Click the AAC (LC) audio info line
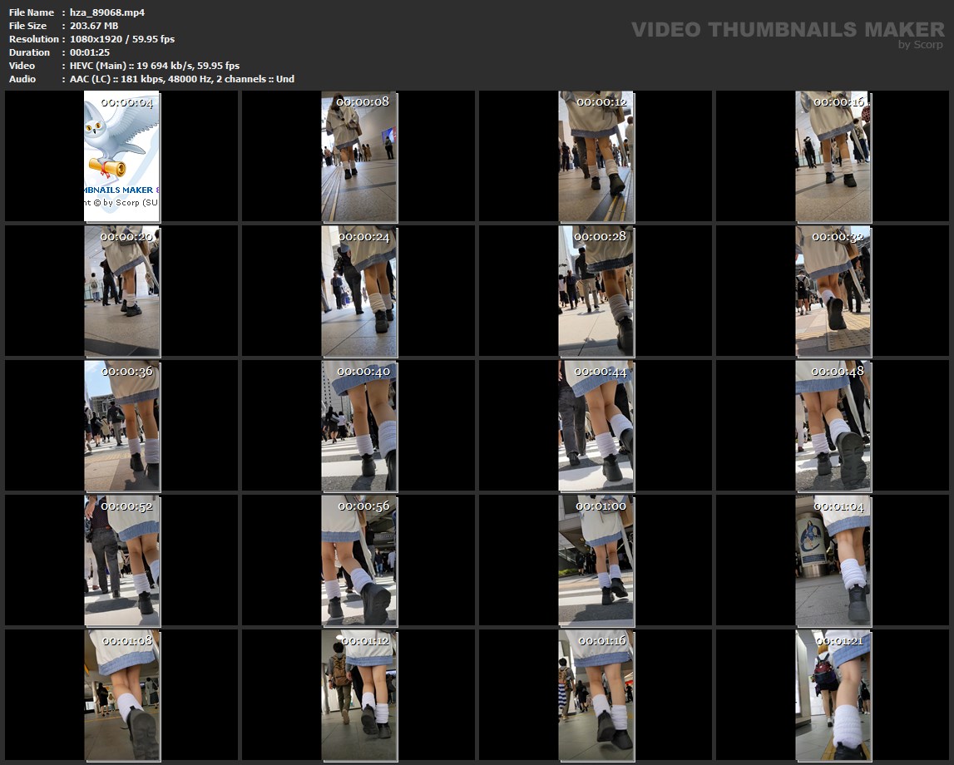Screen dimensions: 954x765 coord(182,79)
